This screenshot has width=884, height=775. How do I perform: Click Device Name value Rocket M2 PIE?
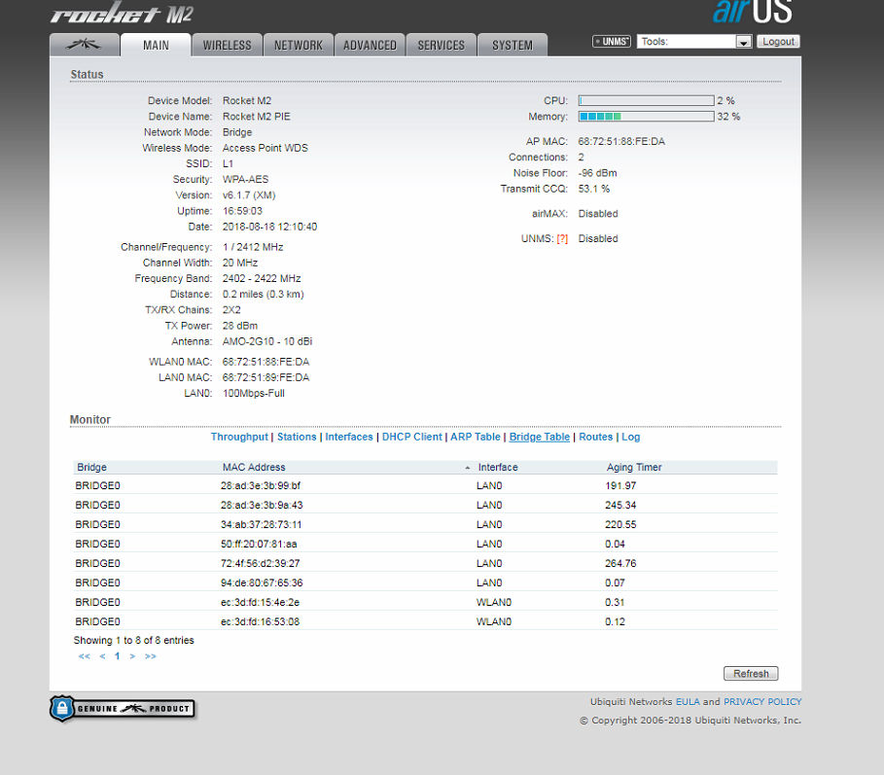[x=257, y=117]
